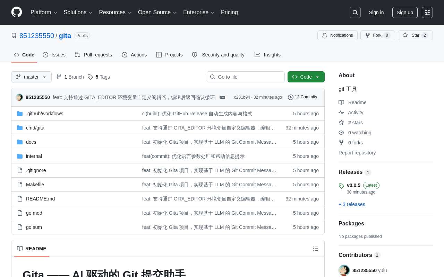Open the internal folder
Screen dimensions: 444x277
[x=34, y=156]
